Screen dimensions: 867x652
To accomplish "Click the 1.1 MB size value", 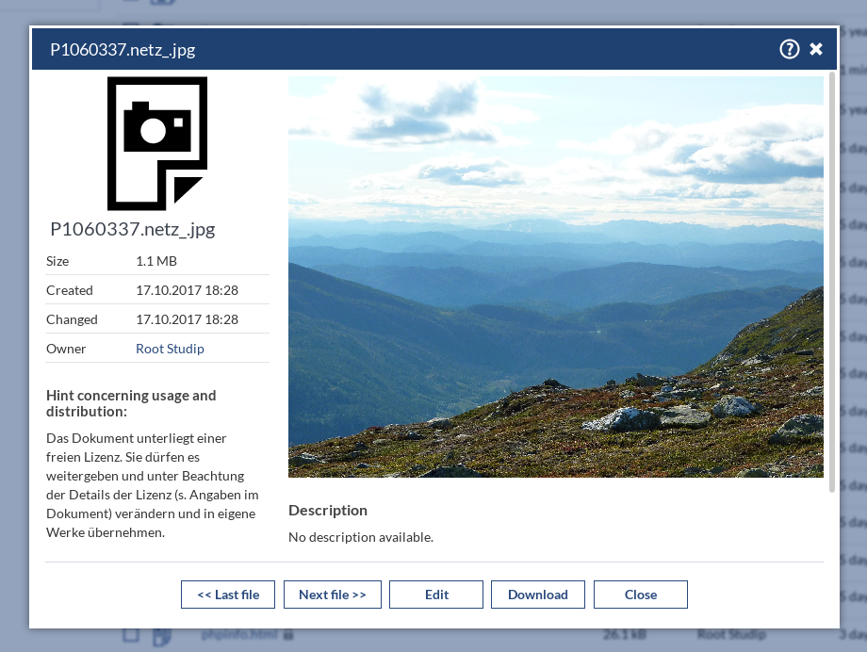I will (x=156, y=261).
